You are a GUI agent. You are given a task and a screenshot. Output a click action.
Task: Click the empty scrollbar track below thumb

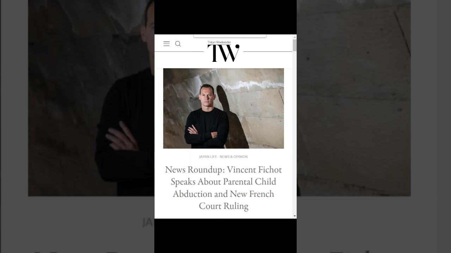click(295, 134)
